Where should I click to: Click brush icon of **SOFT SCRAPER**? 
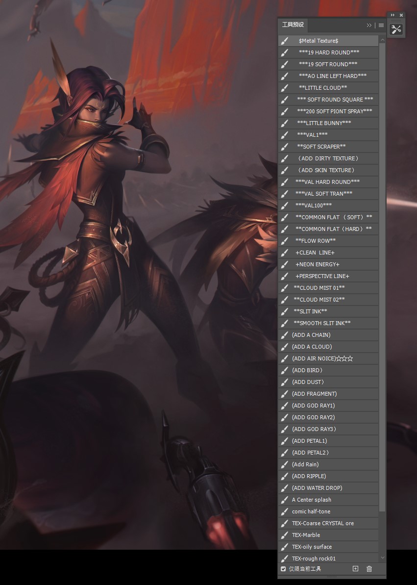tap(285, 147)
